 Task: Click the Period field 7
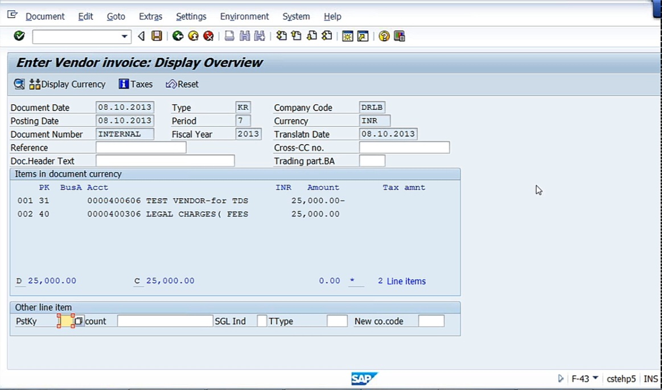pos(242,121)
